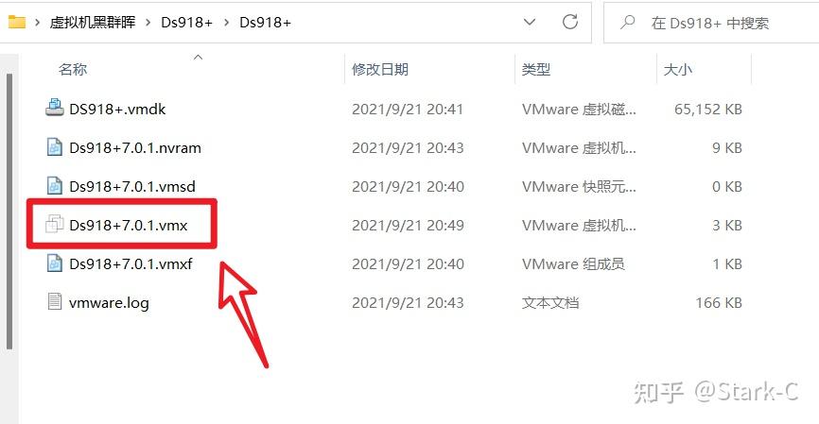The height and width of the screenshot is (424, 819).
Task: Refresh the current folder view
Action: [x=570, y=22]
